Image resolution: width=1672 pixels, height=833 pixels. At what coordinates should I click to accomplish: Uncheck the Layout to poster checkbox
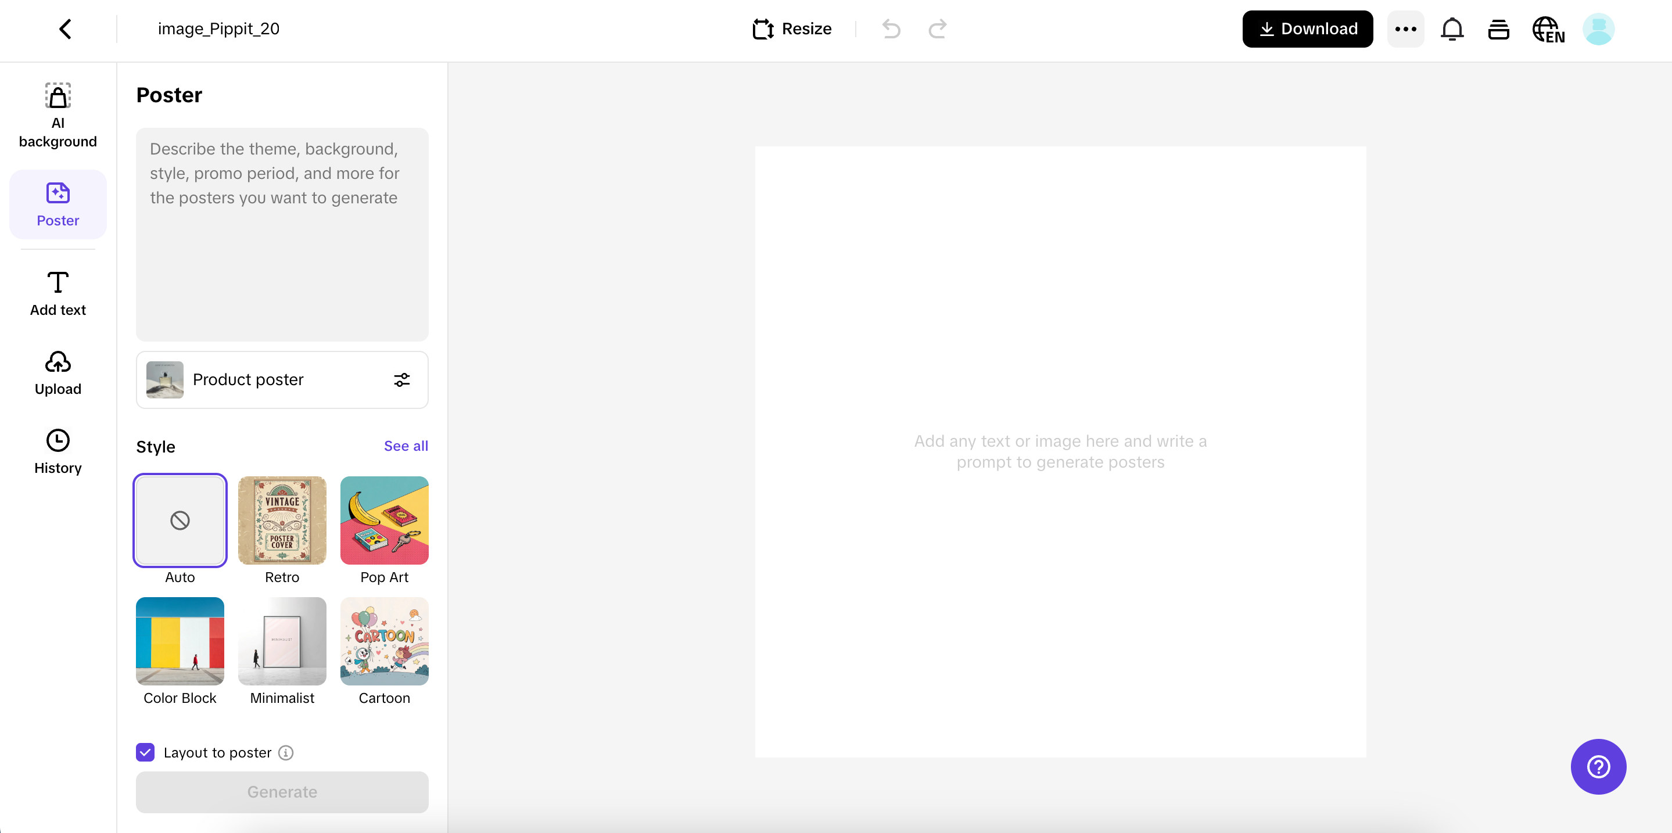pos(145,753)
